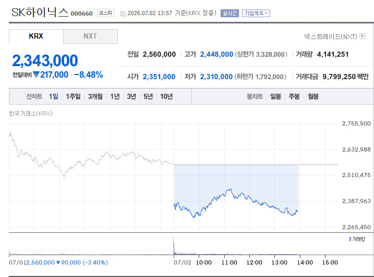Click the NXT help question-mark icon
The width and height of the screenshot is (374, 277).
pyautogui.click(x=363, y=36)
